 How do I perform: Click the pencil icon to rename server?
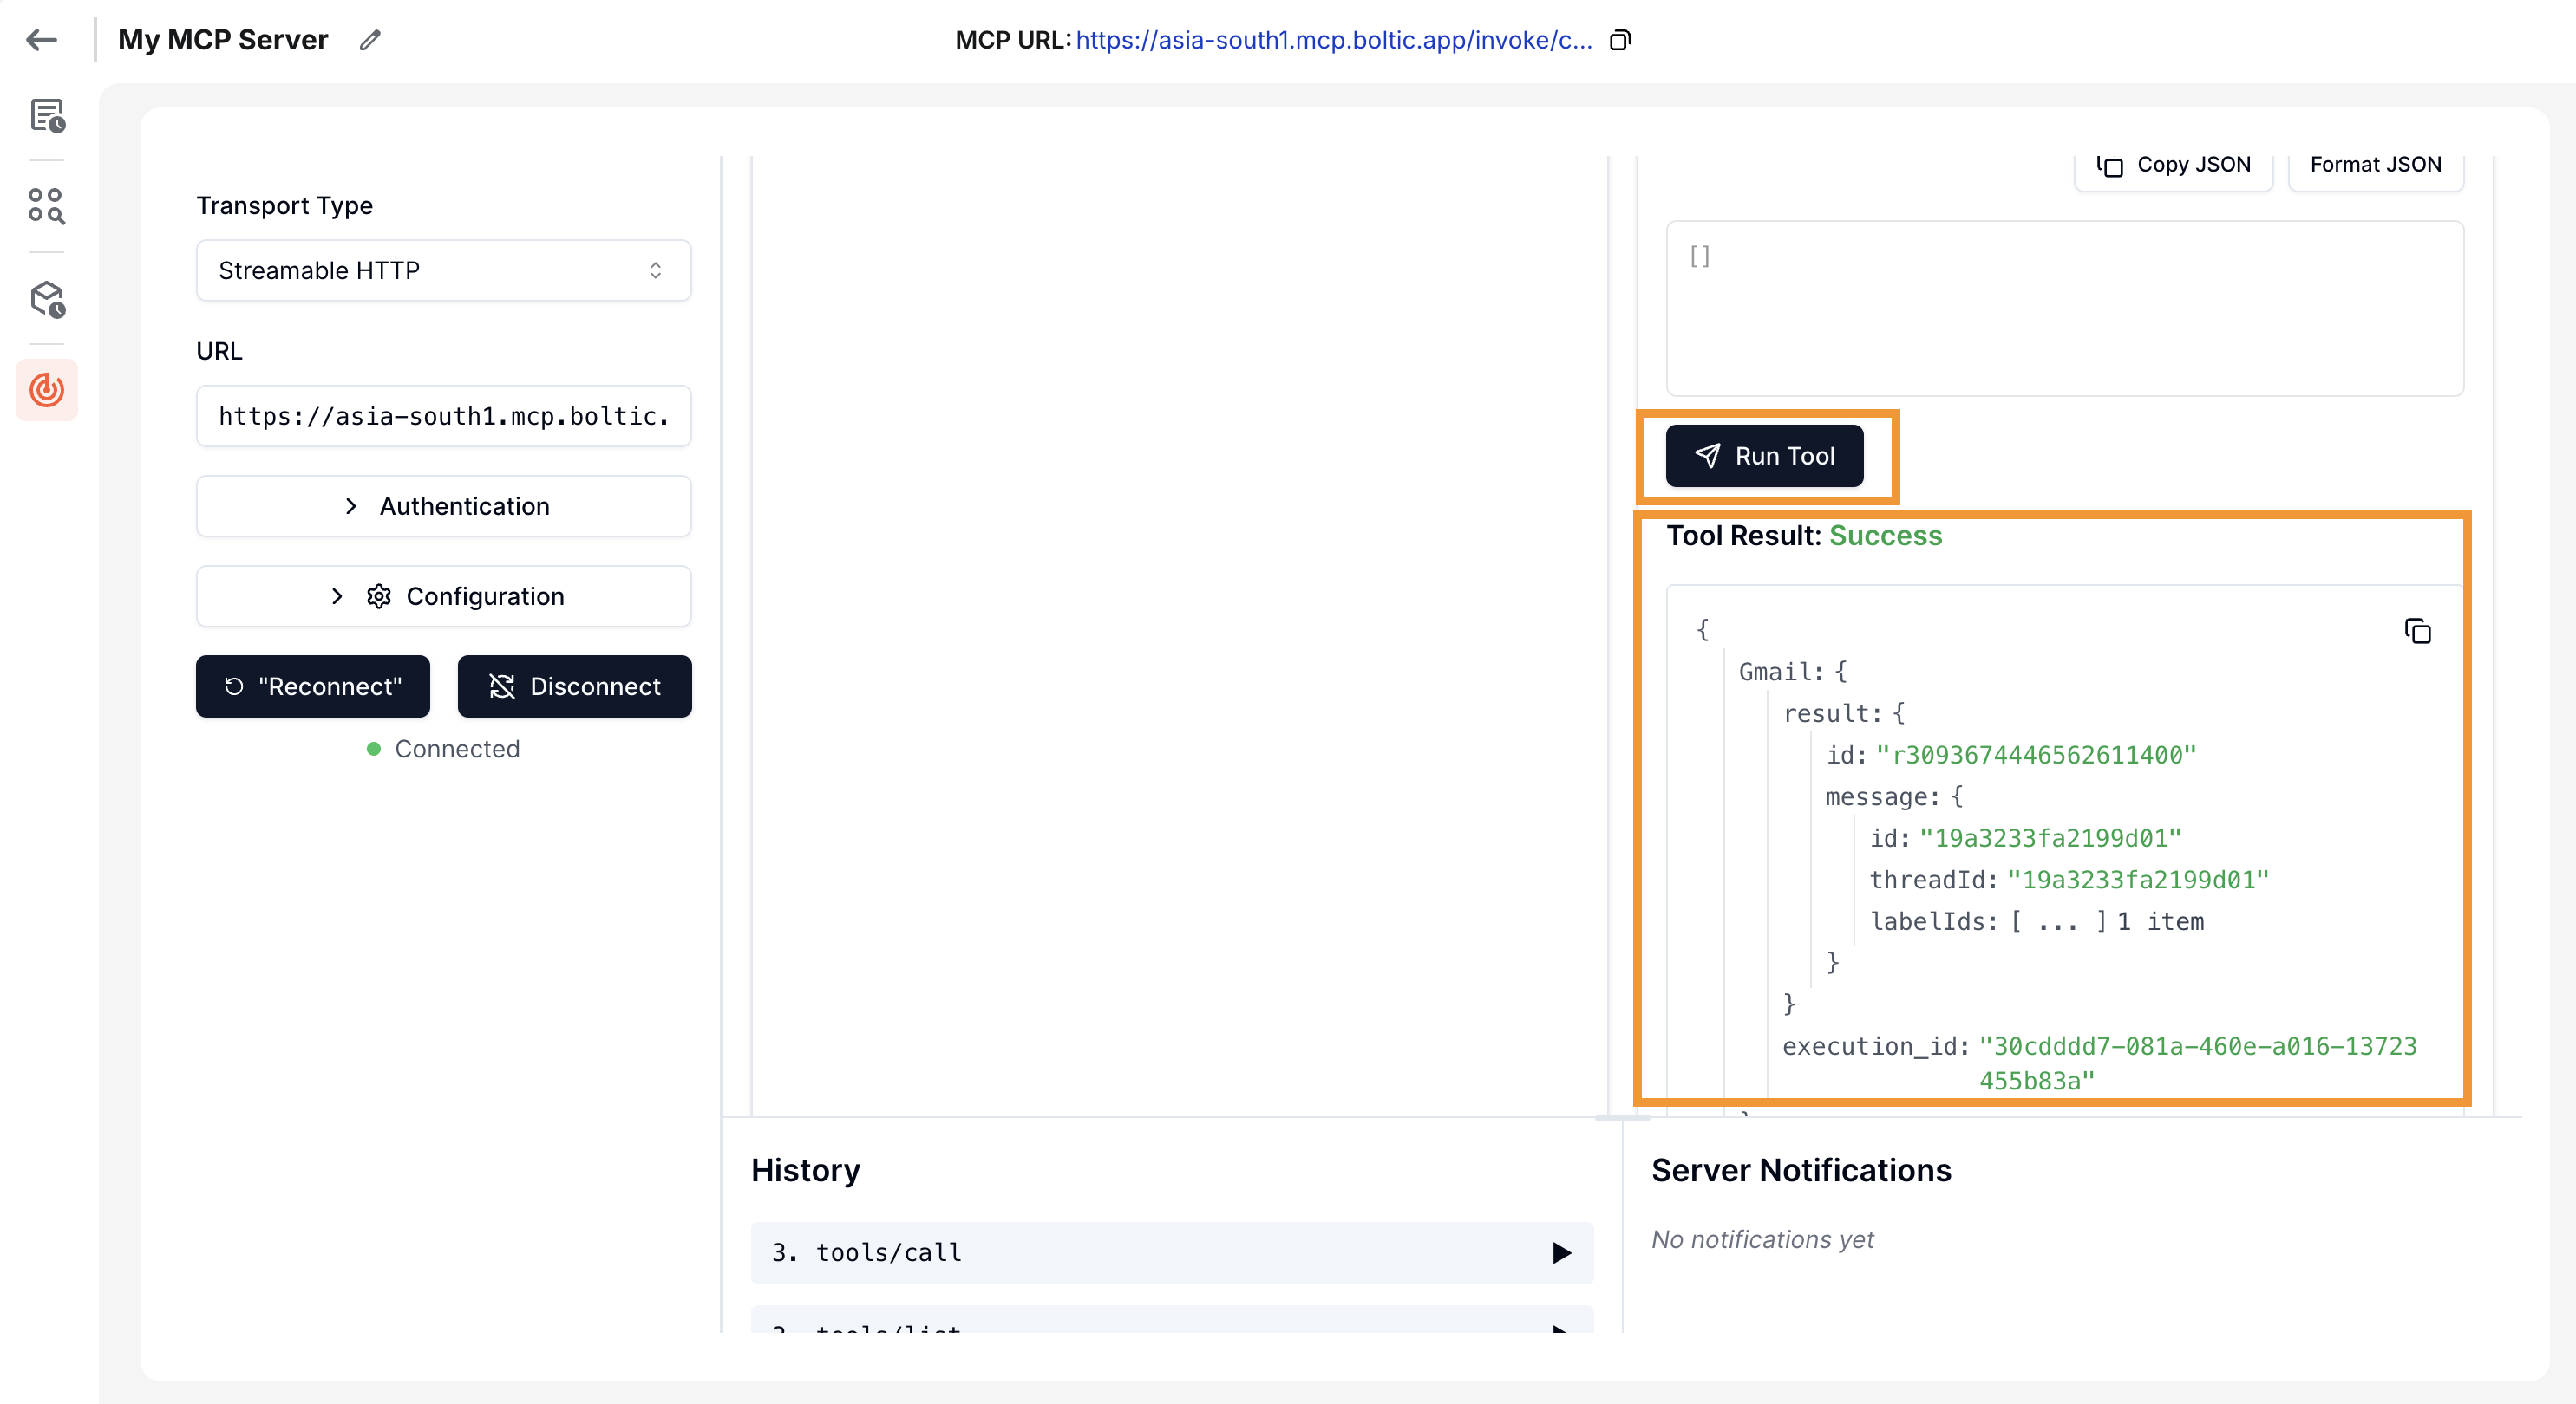click(x=370, y=40)
